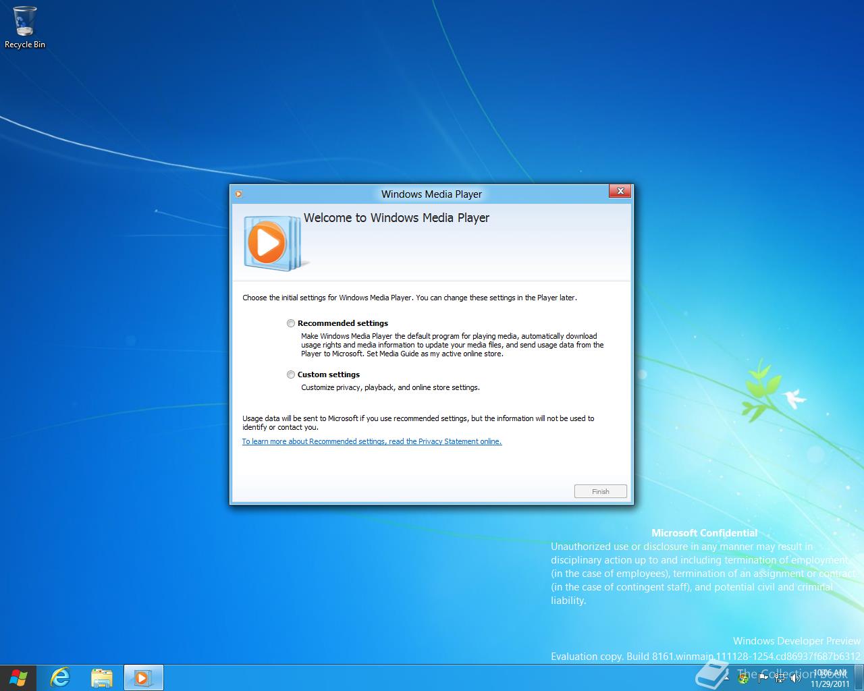The width and height of the screenshot is (864, 691).
Task: Click the Show Desktop strip
Action: [x=859, y=678]
